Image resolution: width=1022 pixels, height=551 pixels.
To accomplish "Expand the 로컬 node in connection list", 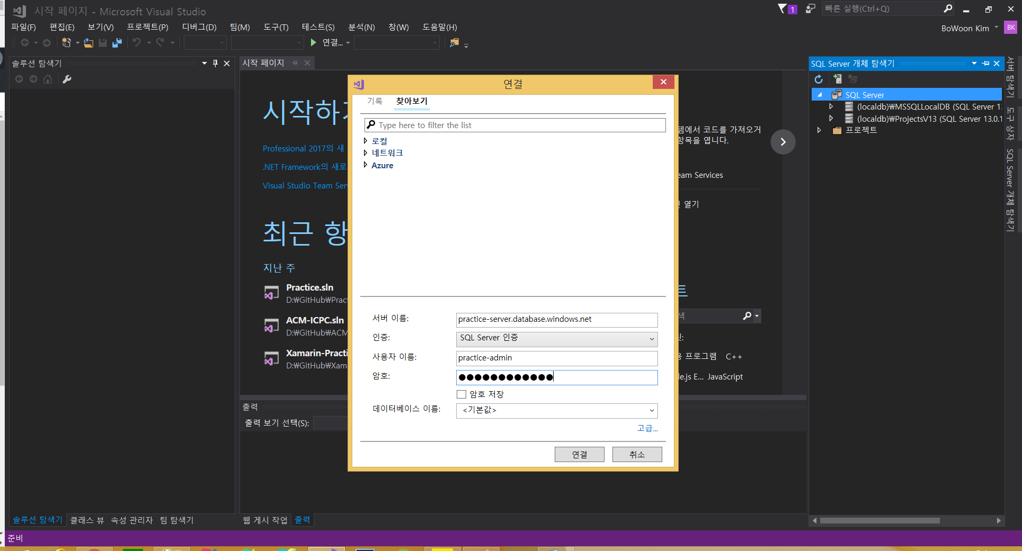I will pos(365,141).
